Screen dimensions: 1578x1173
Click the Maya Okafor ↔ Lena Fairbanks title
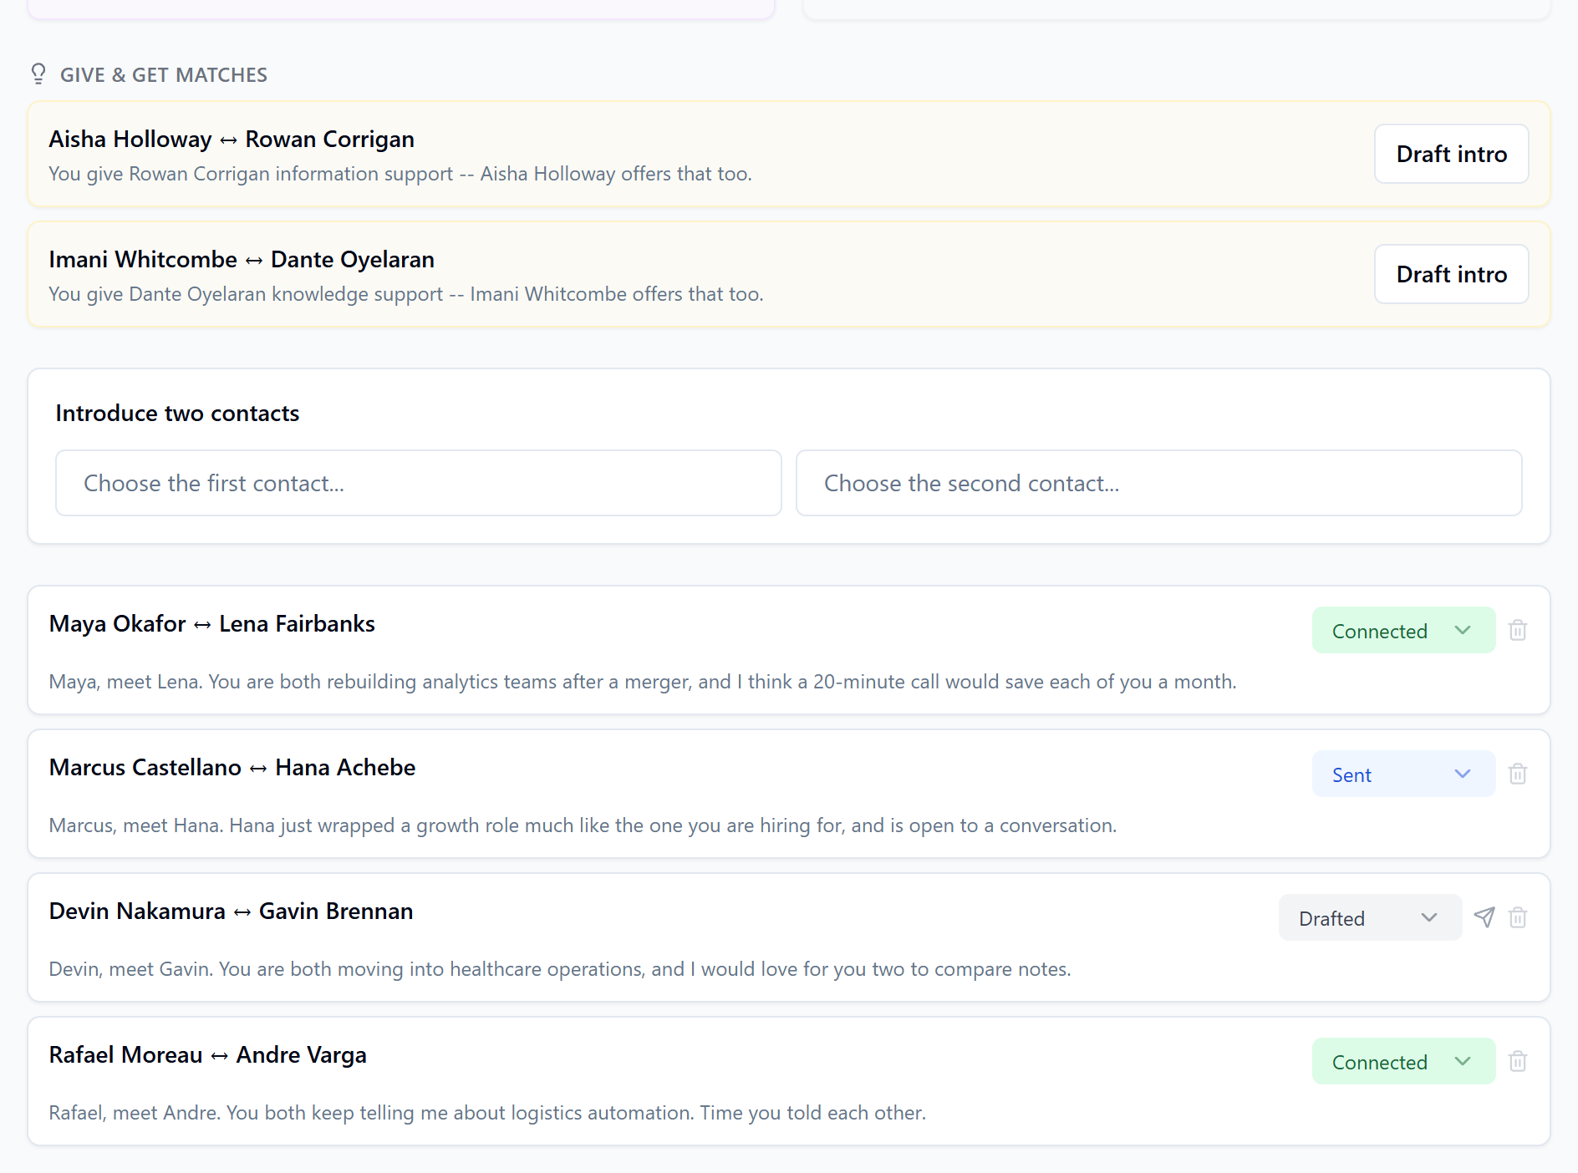(211, 624)
